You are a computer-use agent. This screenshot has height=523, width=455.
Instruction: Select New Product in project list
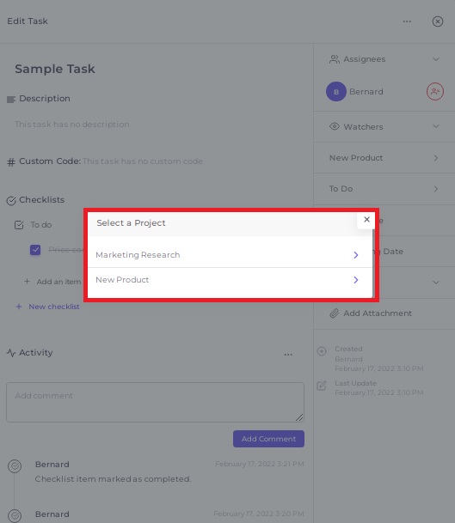230,280
